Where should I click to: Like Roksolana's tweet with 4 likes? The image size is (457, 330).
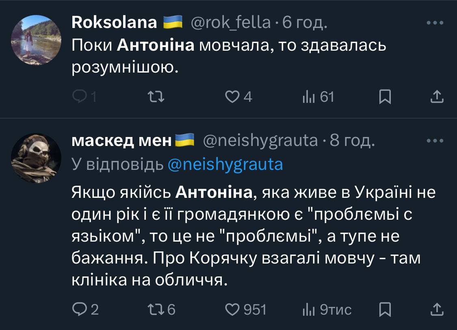(x=232, y=97)
